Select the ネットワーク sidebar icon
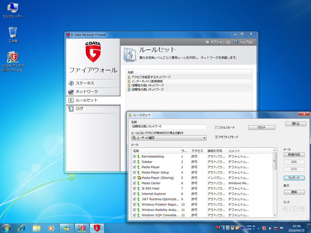 [71, 92]
